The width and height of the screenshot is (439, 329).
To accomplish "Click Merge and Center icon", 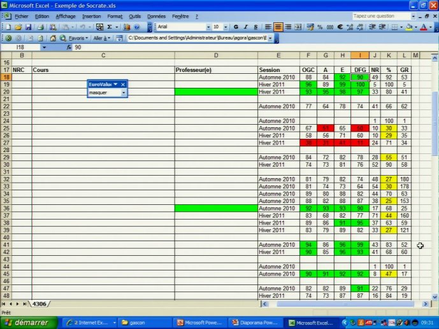I will 298,27.
